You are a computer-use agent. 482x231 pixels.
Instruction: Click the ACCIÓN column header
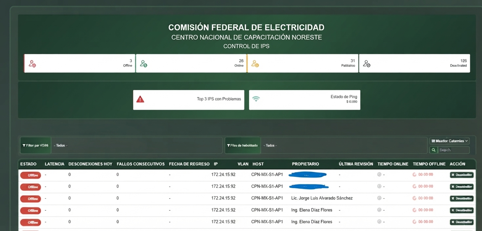point(457,164)
